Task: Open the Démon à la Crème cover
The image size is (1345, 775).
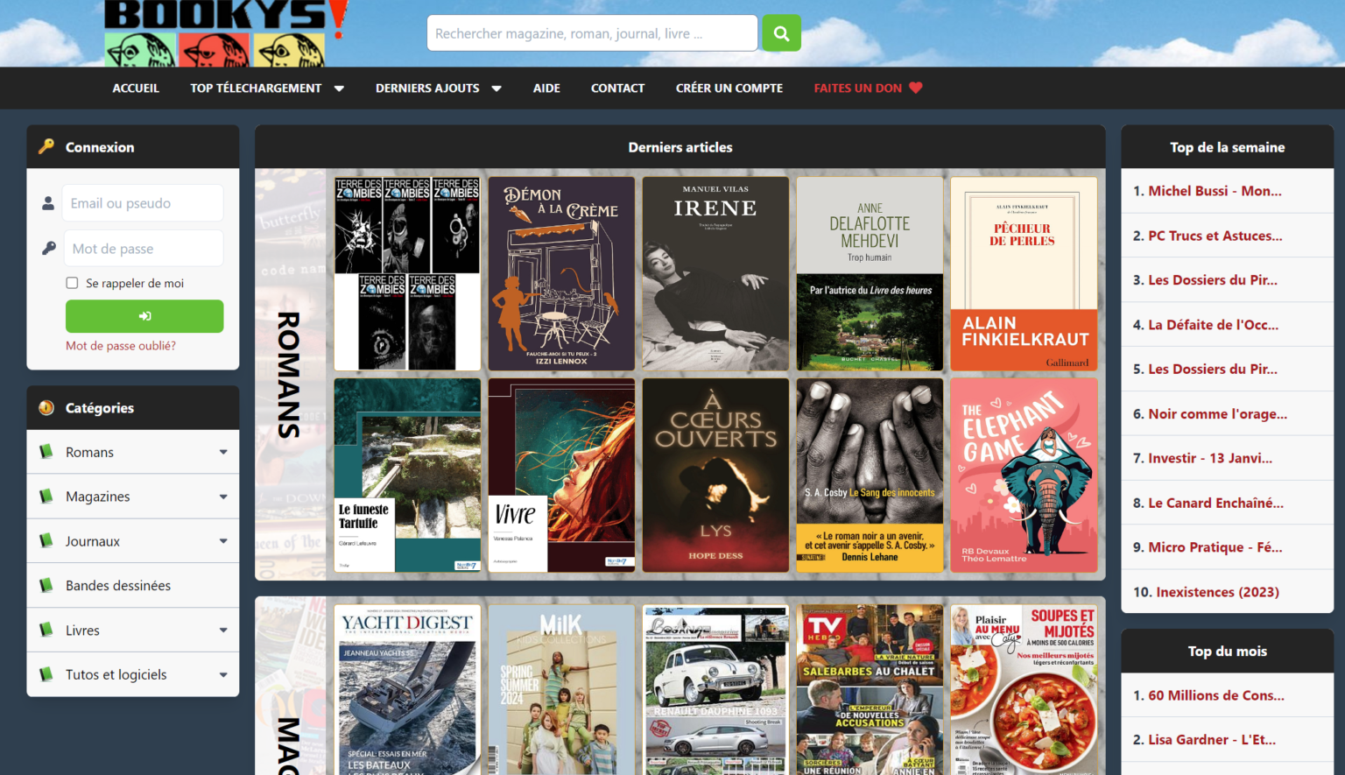Action: coord(561,274)
